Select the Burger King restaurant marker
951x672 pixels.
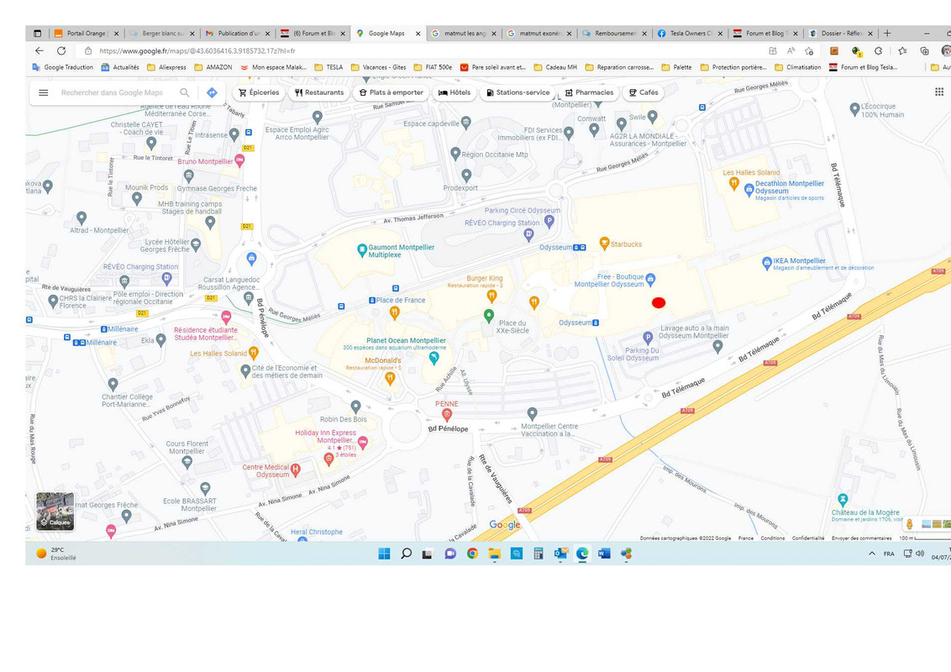pos(491,296)
